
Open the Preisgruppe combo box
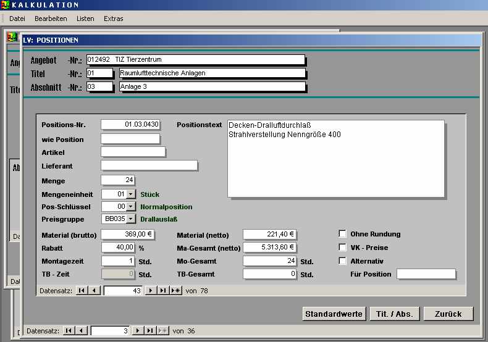130,219
